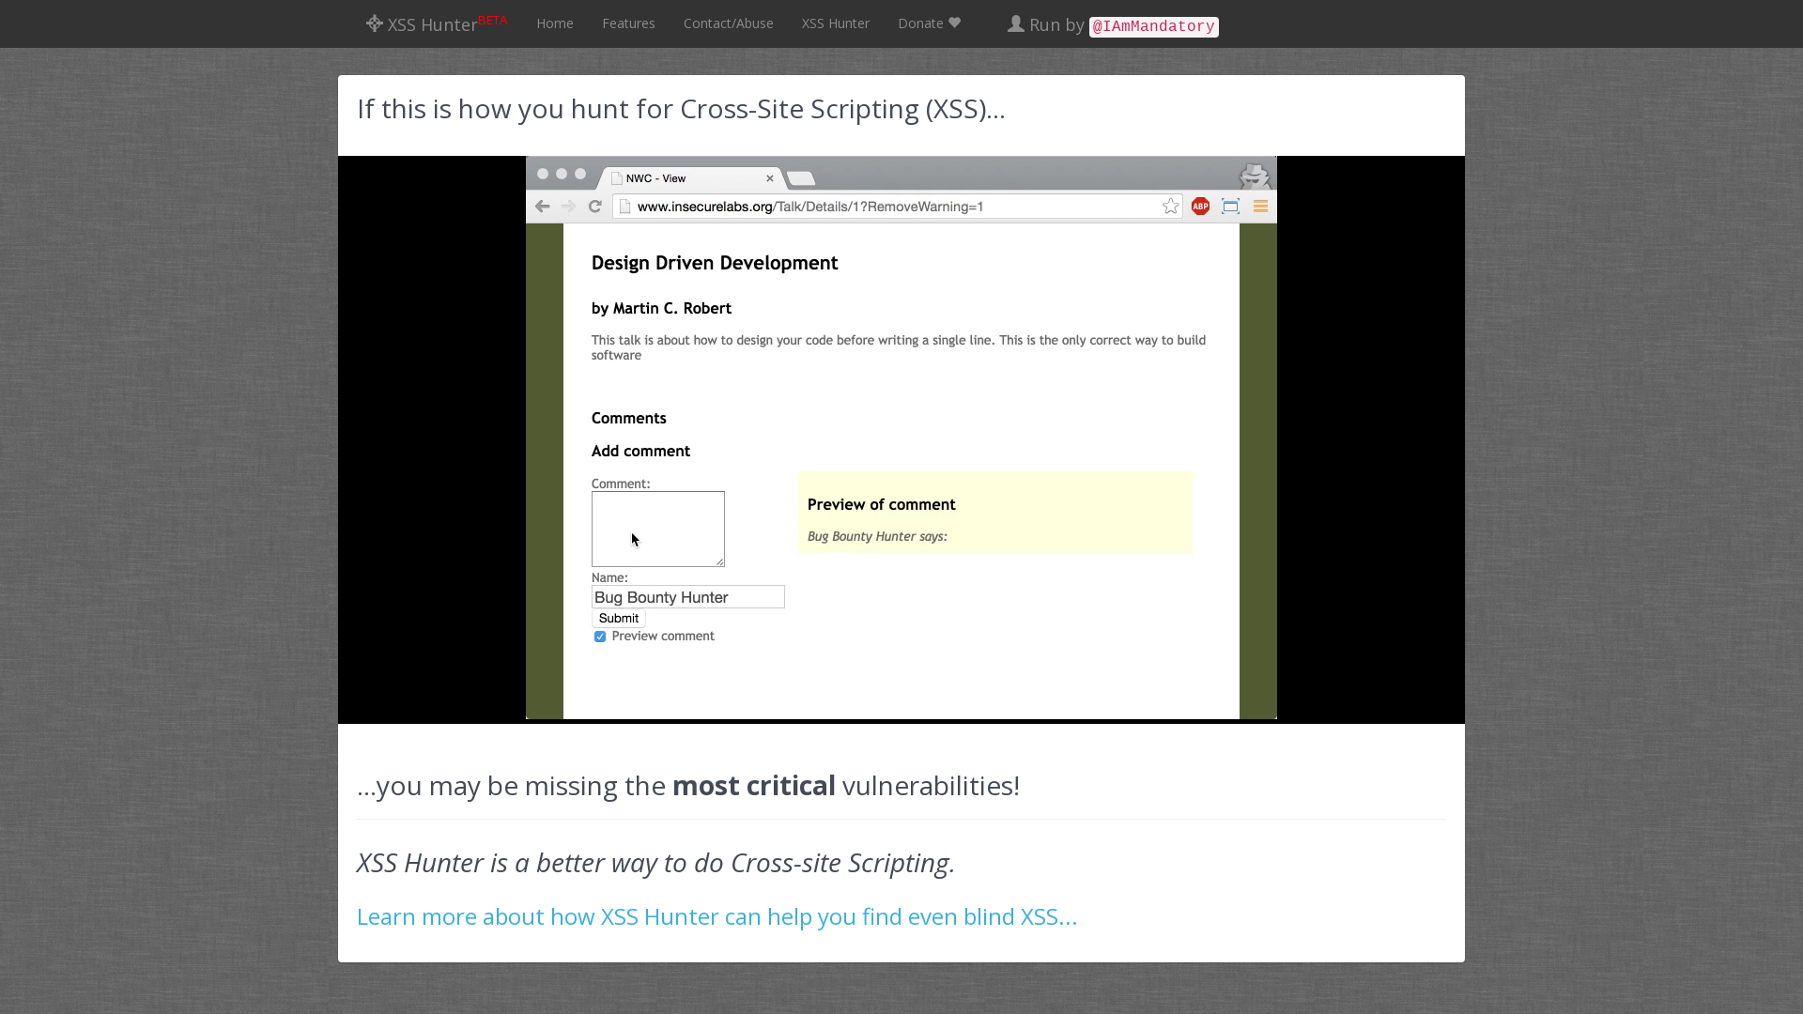Go to the Features page
The width and height of the screenshot is (1803, 1014).
pos(628,23)
